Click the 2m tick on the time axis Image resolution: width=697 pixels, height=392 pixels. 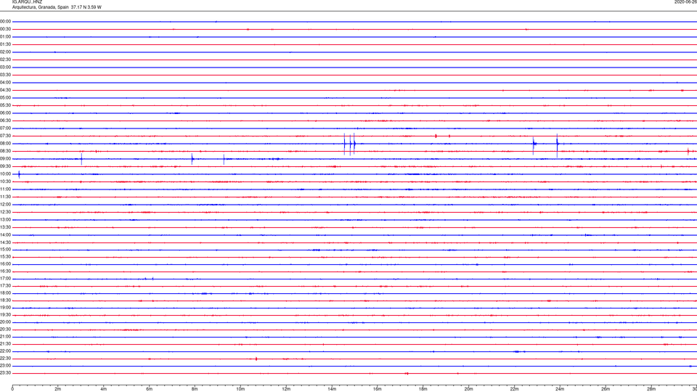[58, 389]
